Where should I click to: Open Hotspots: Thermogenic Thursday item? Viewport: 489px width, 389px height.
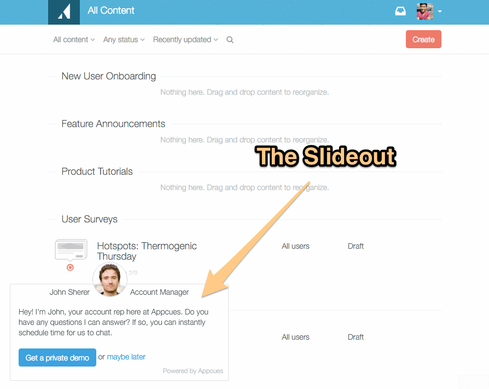click(147, 251)
